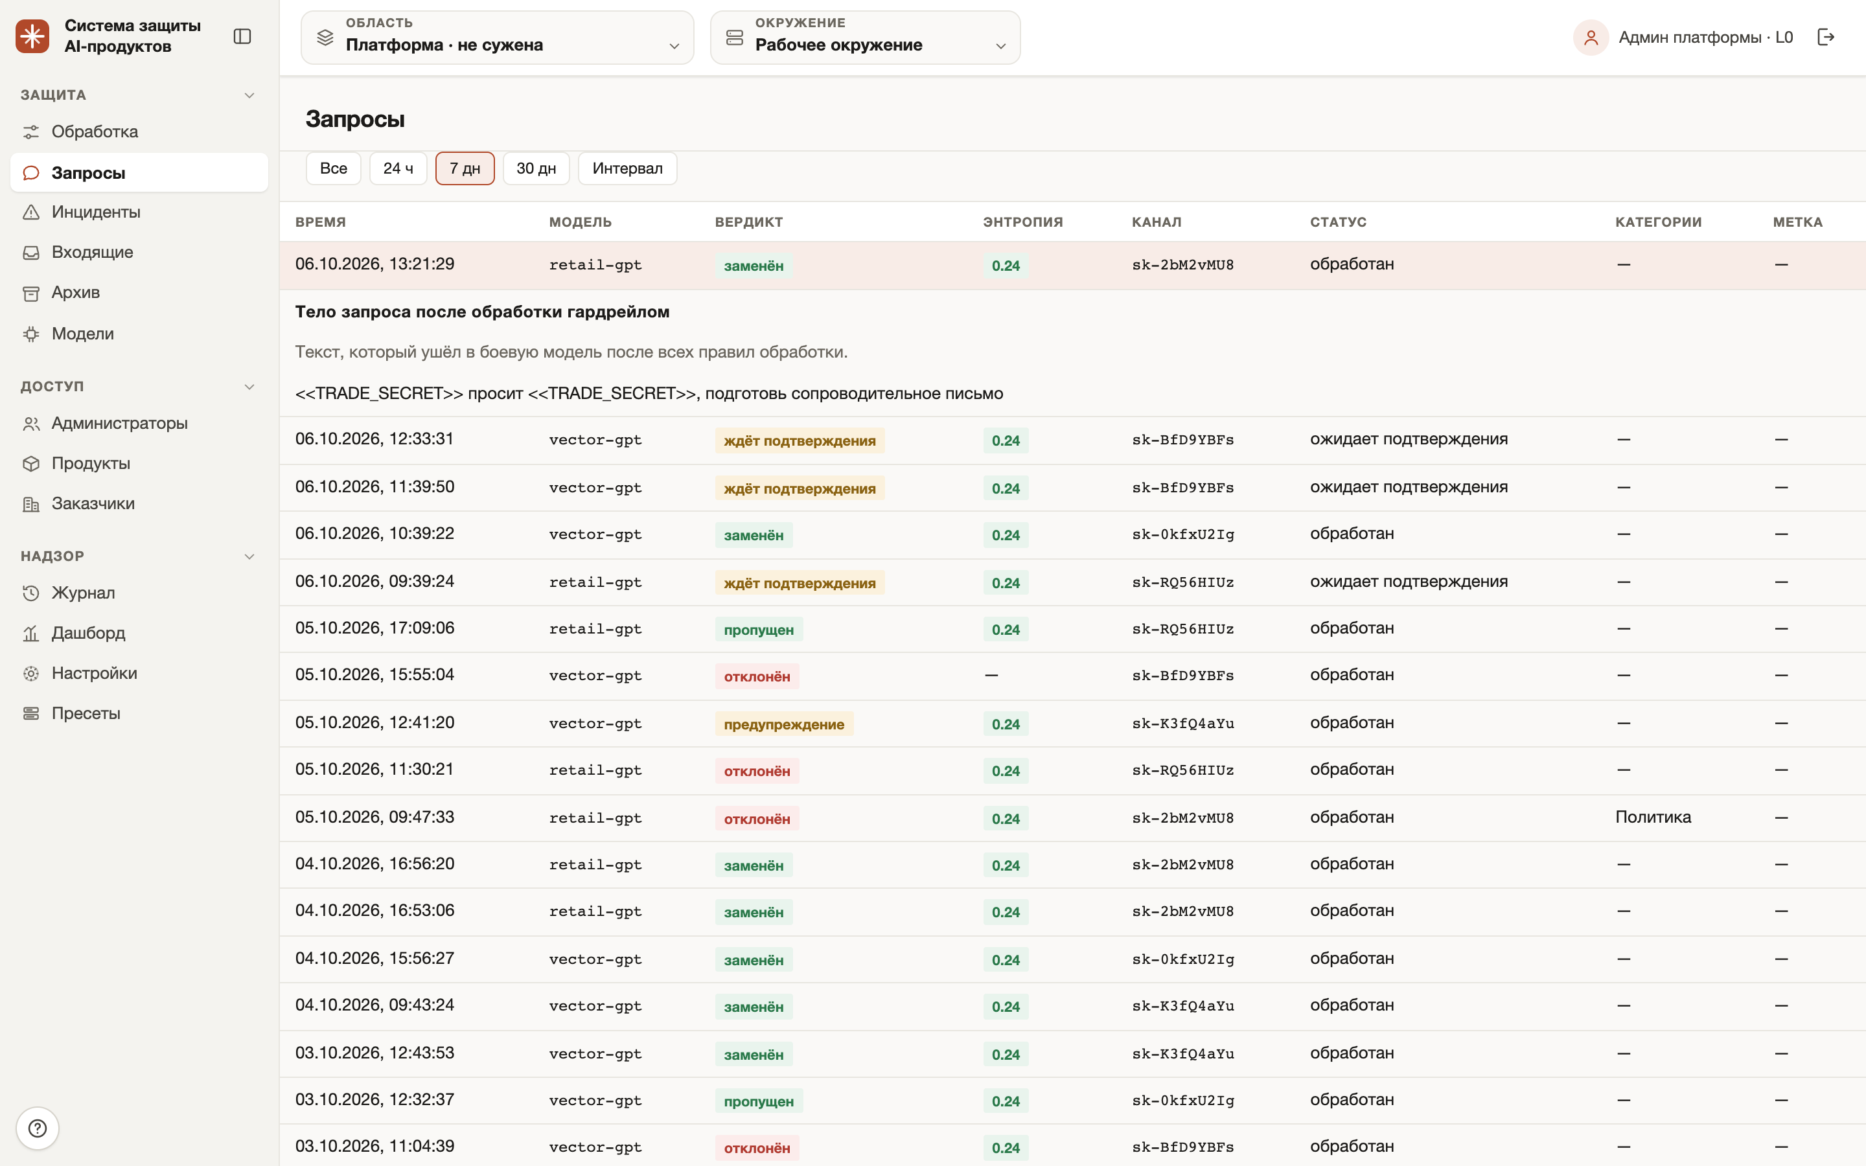Collapse the Надзор sidebar section
This screenshot has height=1166, width=1866.
[249, 556]
